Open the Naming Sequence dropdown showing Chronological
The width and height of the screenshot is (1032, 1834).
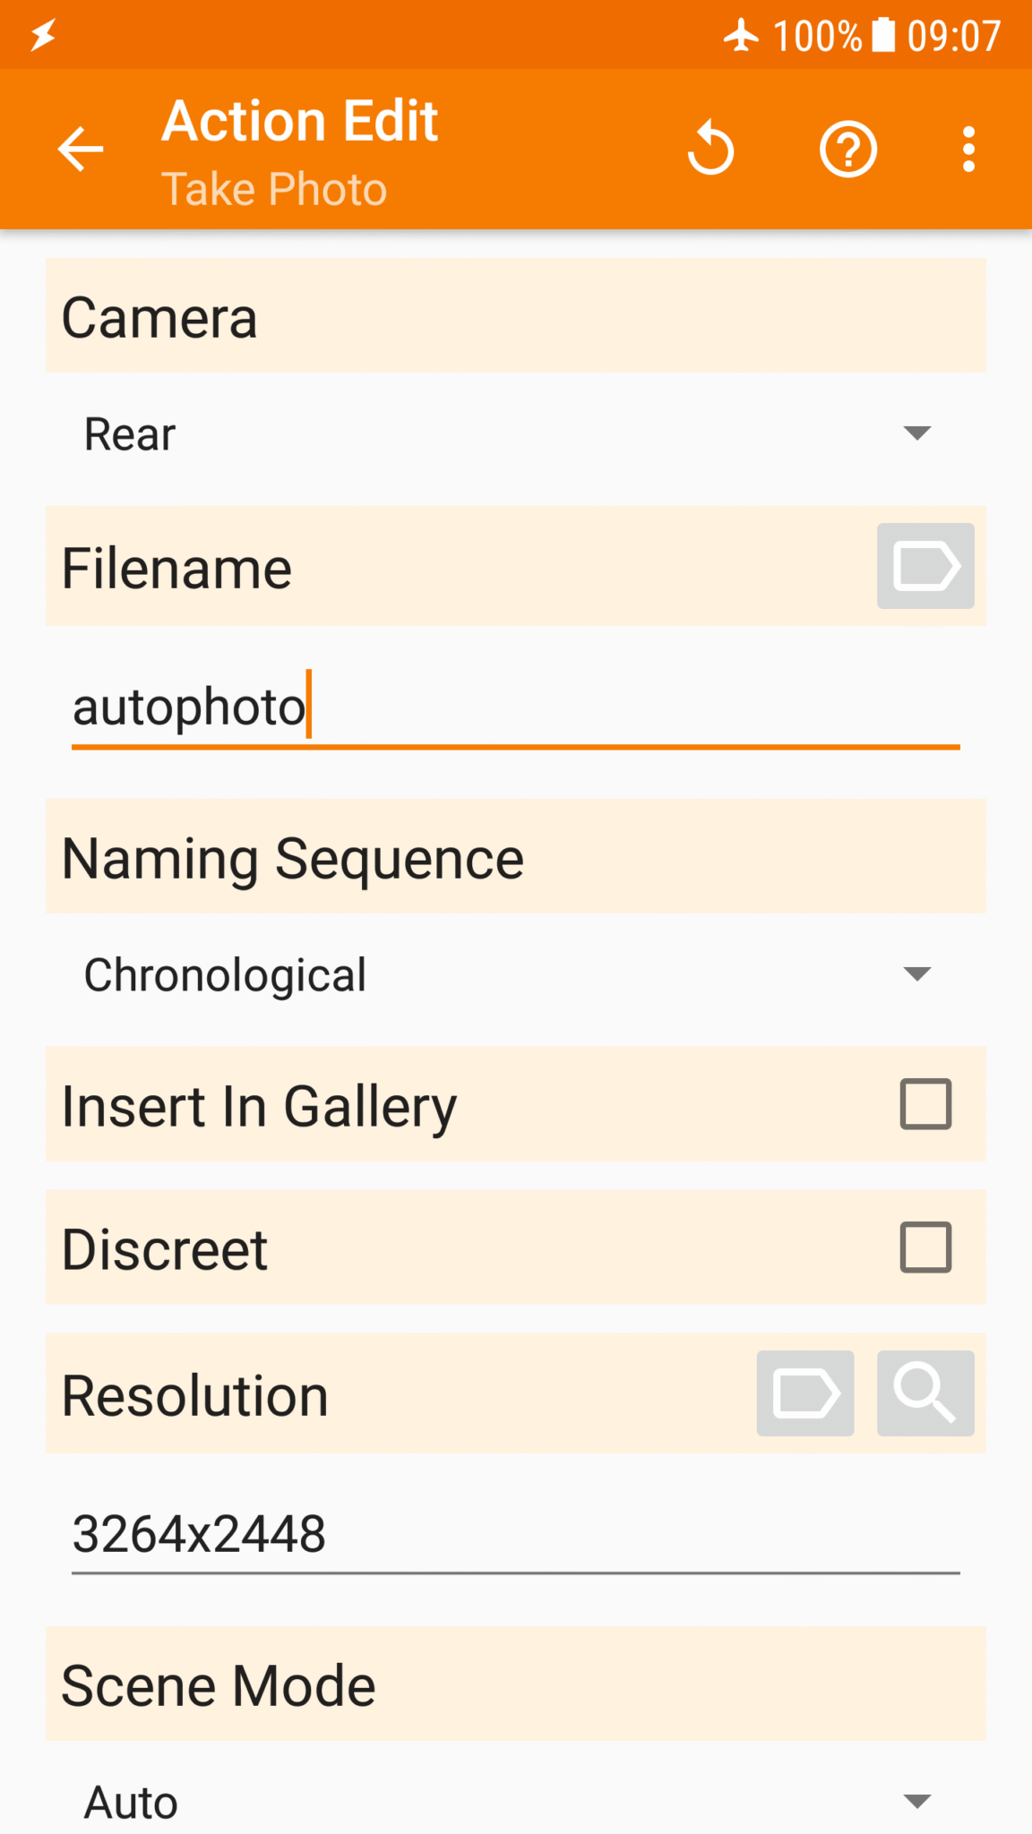tap(515, 974)
